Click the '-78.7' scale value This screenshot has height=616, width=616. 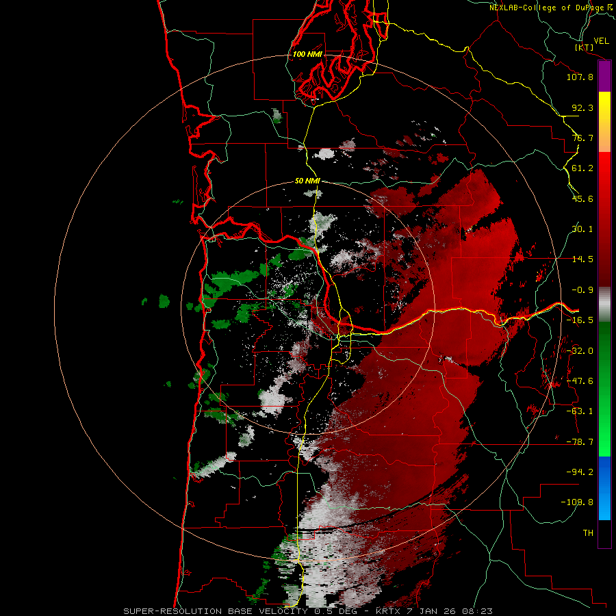[580, 442]
